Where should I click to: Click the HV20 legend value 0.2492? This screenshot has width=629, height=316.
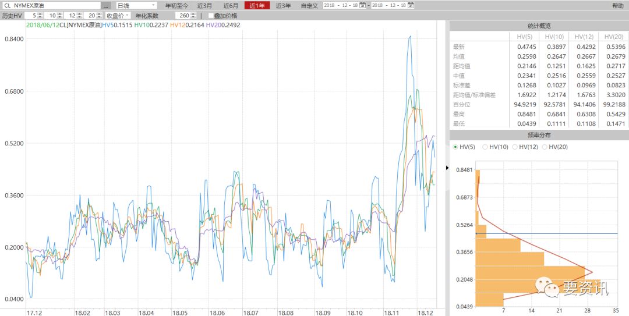click(231, 25)
